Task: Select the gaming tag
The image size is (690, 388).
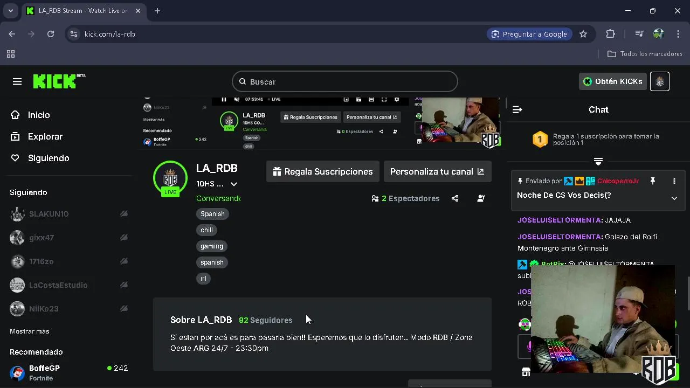Action: click(212, 246)
